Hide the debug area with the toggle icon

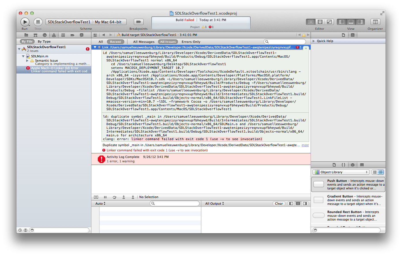(x=96, y=197)
